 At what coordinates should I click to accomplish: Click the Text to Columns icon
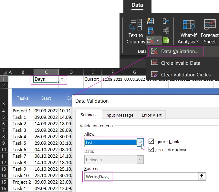(x=135, y=25)
